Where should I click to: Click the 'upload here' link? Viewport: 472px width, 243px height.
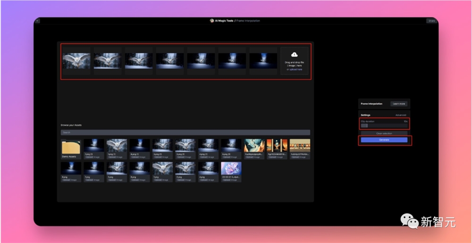[296, 69]
